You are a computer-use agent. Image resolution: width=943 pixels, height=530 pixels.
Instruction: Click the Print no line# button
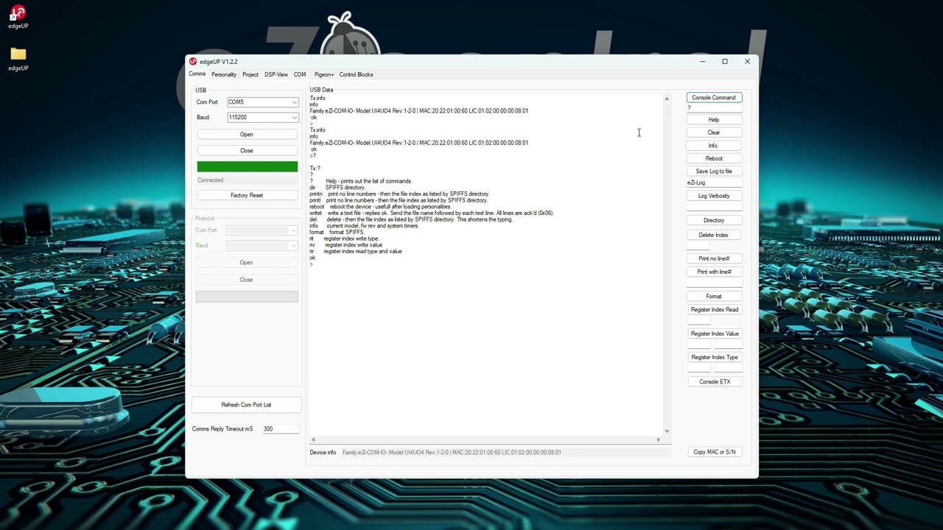714,258
